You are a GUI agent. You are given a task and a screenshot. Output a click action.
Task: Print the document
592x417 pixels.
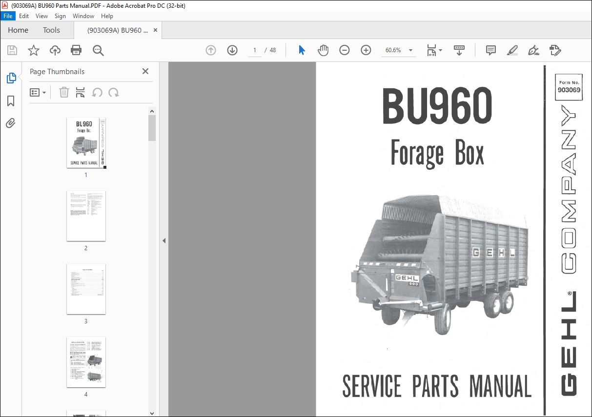point(76,50)
